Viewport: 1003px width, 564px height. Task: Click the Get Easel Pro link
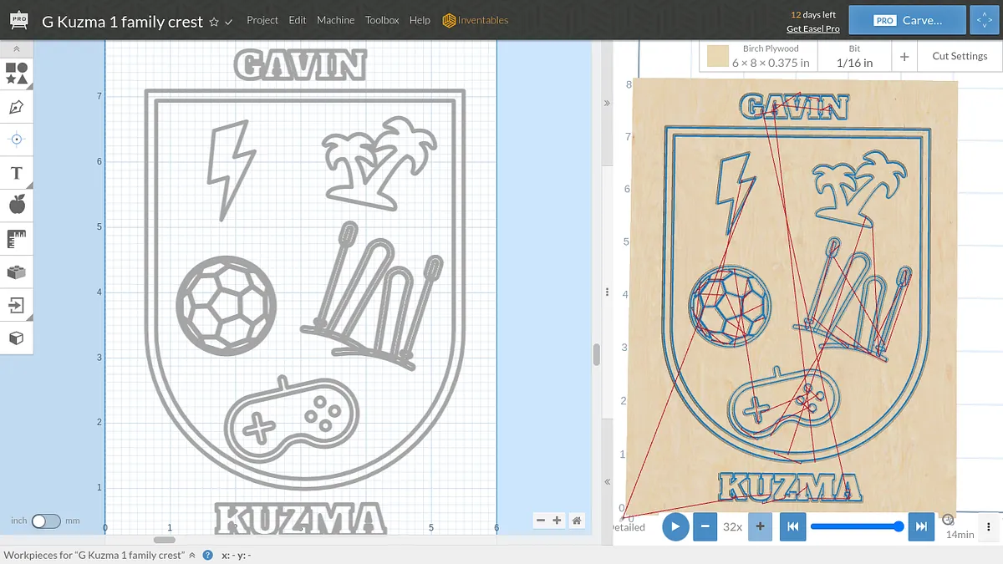click(x=813, y=28)
